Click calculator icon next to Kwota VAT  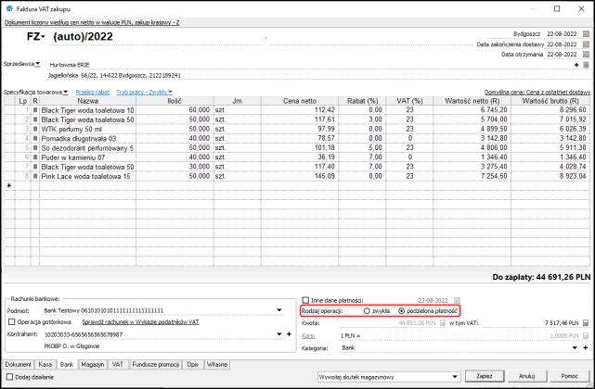pos(586,322)
